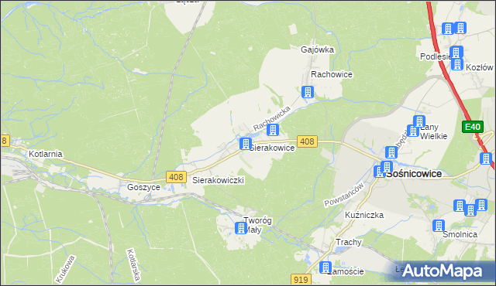Click the Rachowice village label
The width and height of the screenshot is (496, 286).
tap(332, 74)
